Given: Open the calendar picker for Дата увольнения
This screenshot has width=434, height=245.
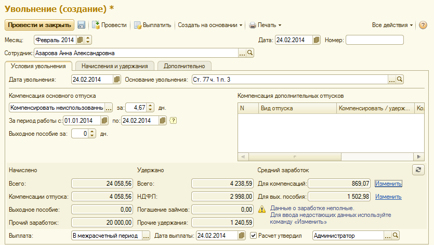Looking at the screenshot, I should tap(117, 80).
